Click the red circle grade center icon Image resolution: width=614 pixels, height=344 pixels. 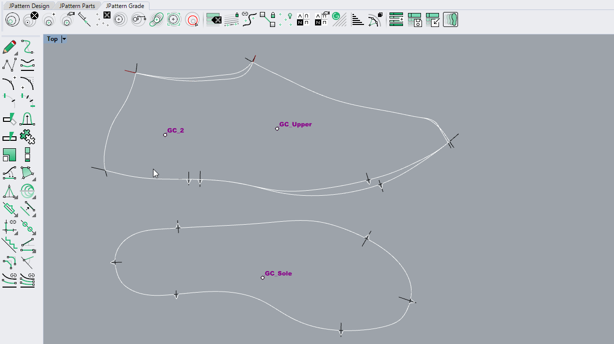[192, 20]
